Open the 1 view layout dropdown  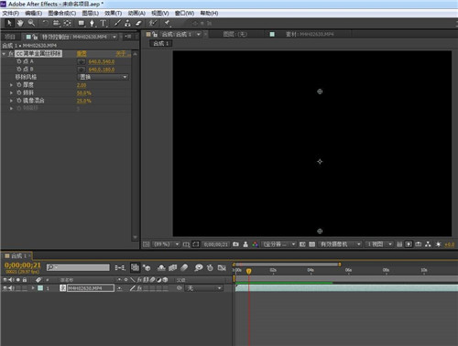click(378, 244)
